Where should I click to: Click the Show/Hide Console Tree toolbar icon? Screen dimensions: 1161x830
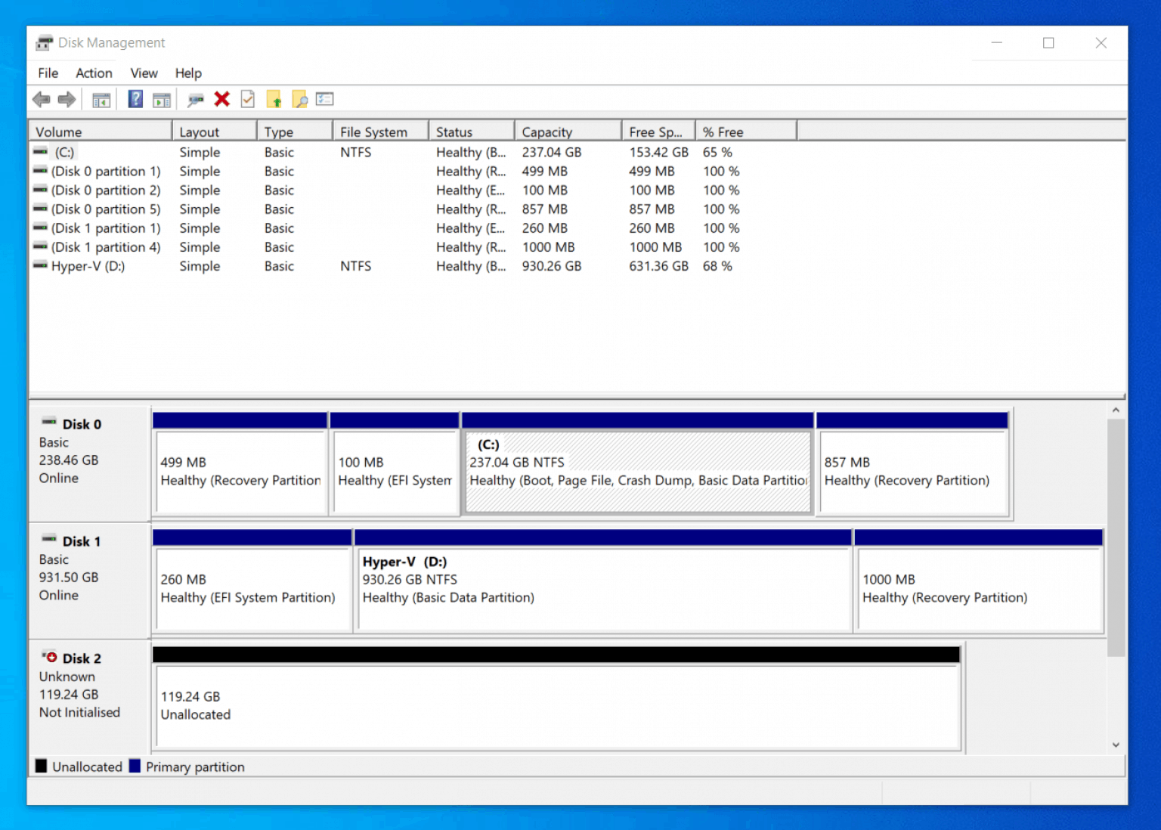pyautogui.click(x=102, y=99)
